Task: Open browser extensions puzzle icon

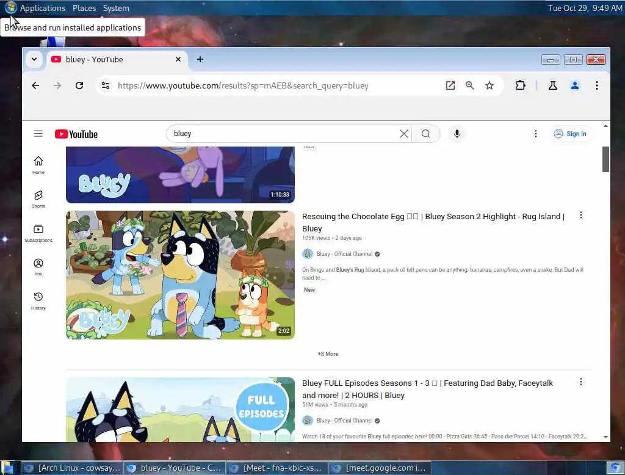Action: [x=520, y=85]
